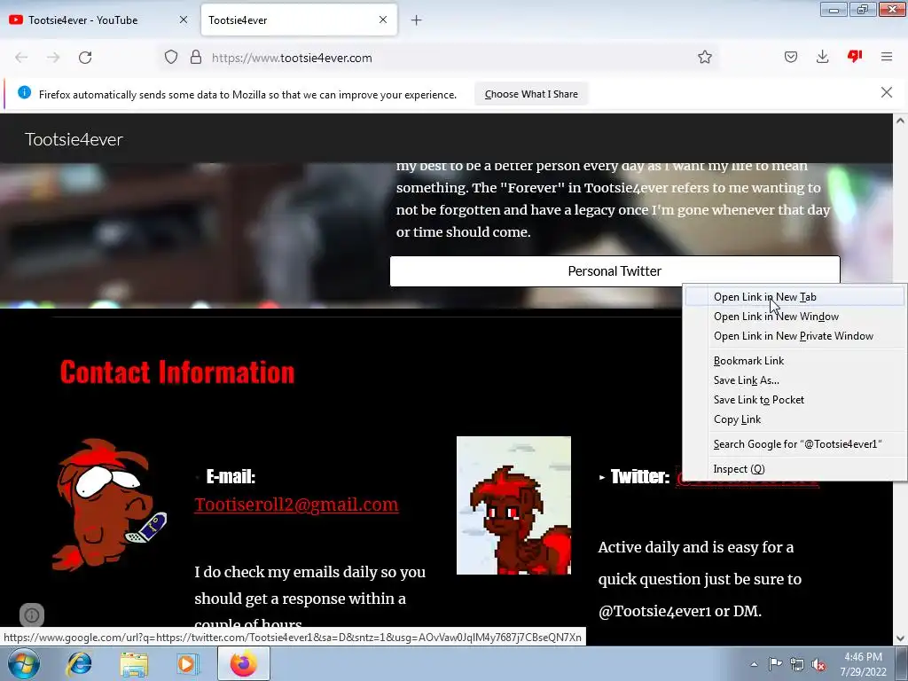Screen dimensions: 908x681
Task: Show site security padlock information
Action: [x=196, y=58]
